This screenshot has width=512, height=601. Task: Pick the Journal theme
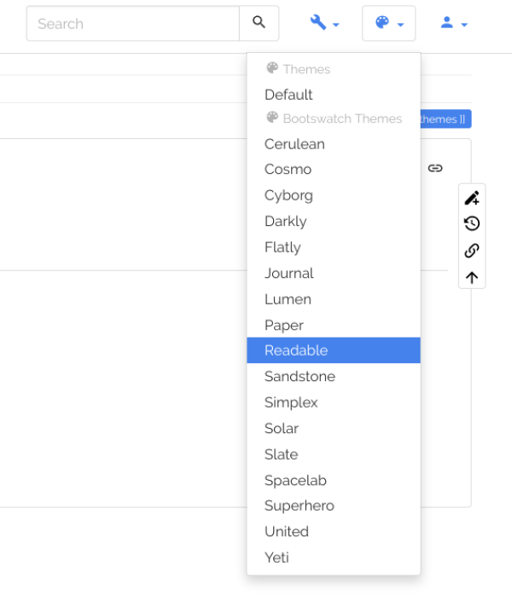288,273
